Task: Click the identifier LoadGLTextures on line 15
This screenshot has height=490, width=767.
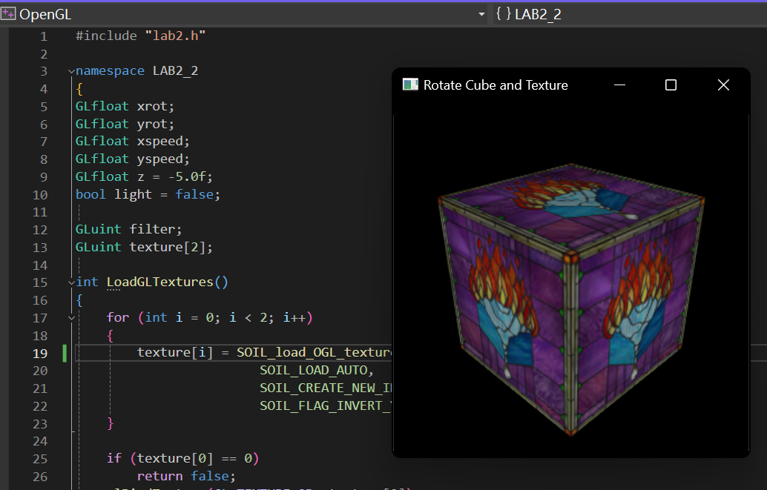Action: click(160, 282)
